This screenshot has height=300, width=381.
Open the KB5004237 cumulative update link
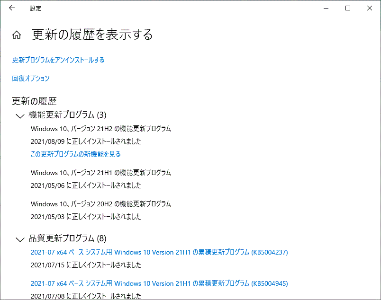pos(159,252)
